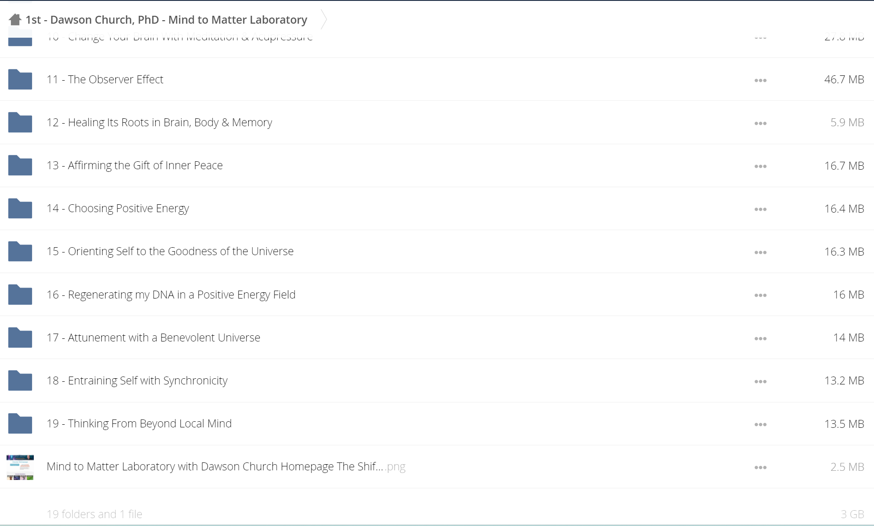Open the folder 11 - The Observer Effect
This screenshot has width=874, height=526.
pyautogui.click(x=105, y=79)
